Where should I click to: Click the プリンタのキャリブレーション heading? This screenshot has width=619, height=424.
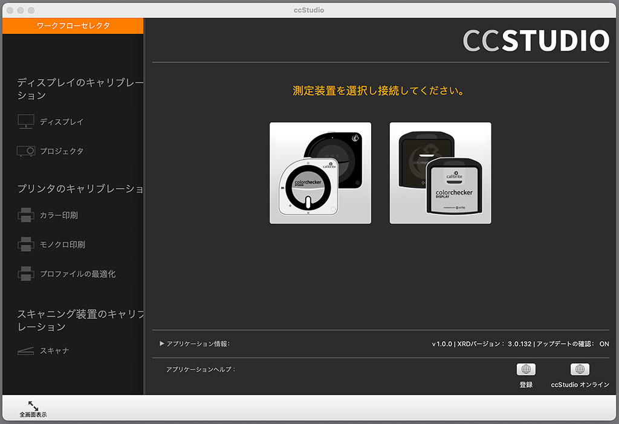80,188
